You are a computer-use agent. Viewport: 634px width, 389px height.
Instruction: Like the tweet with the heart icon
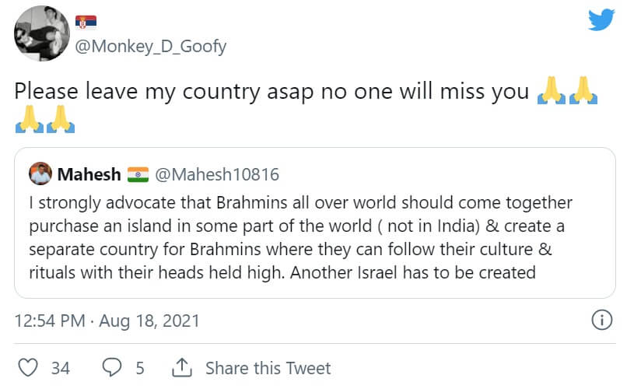click(x=28, y=368)
